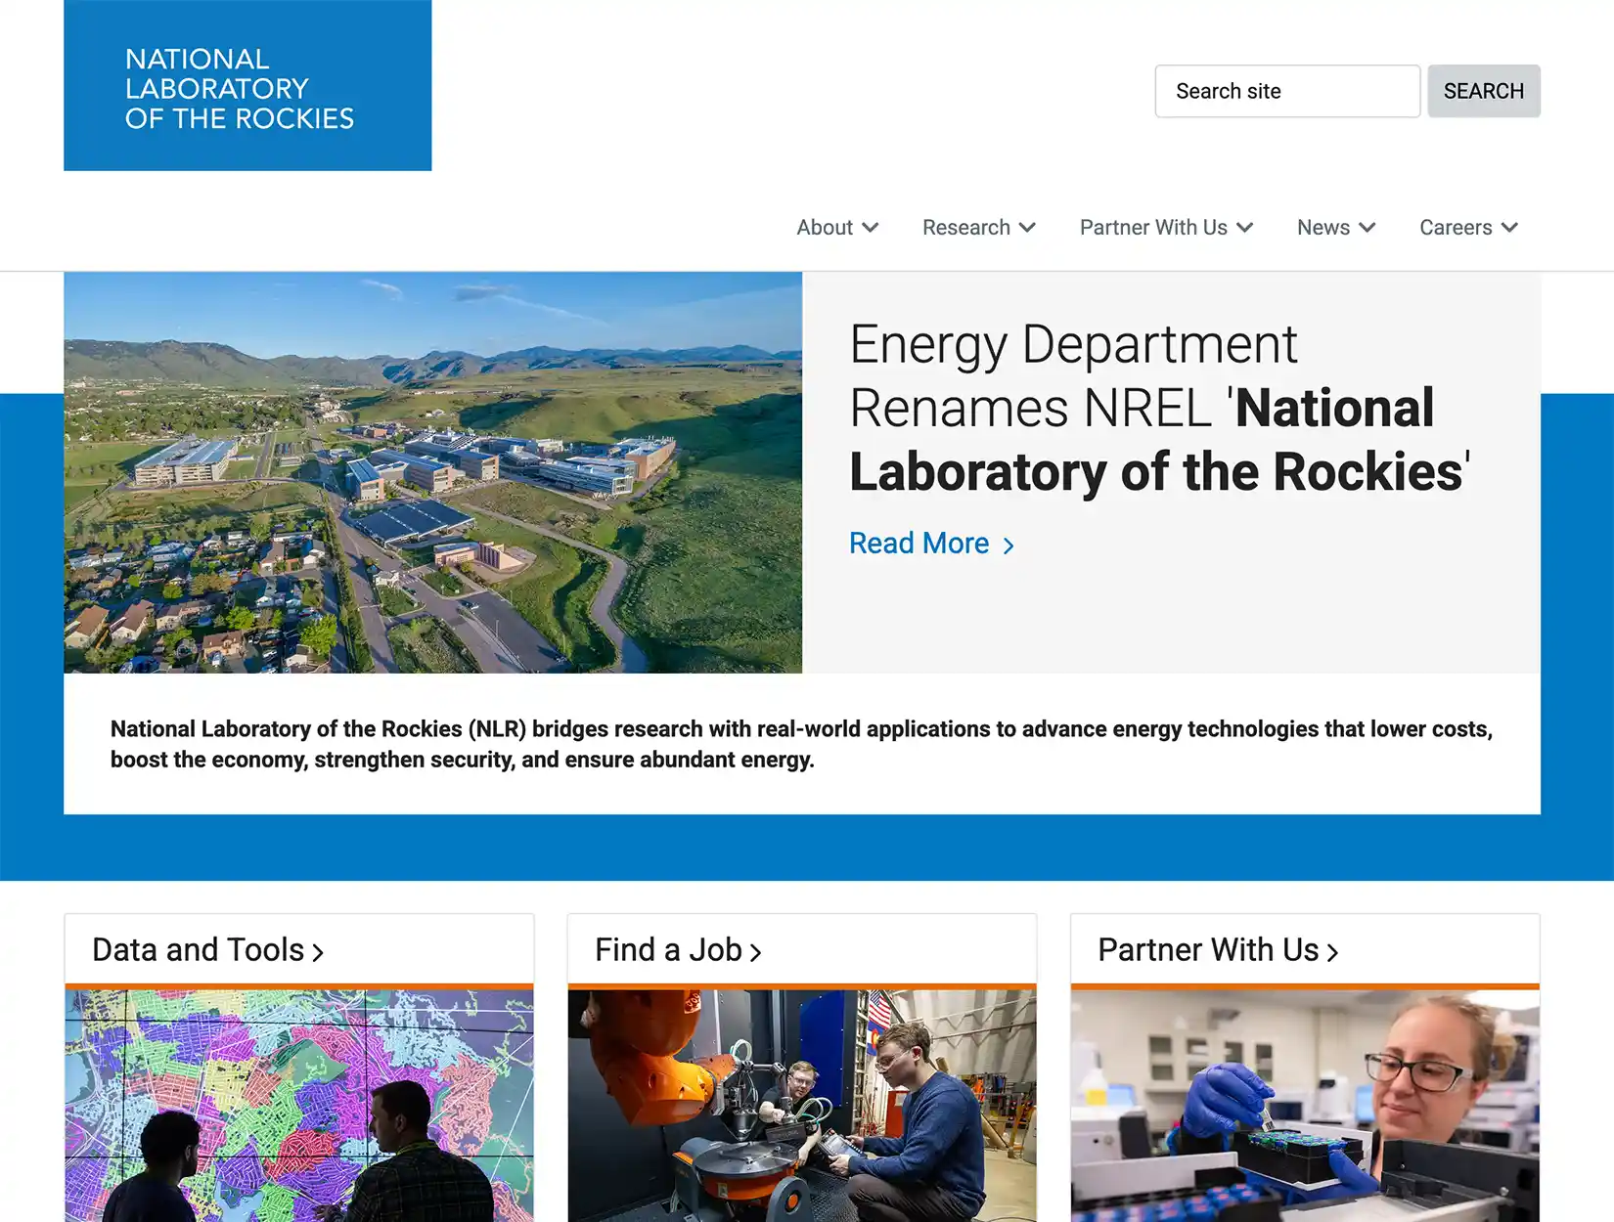The height and width of the screenshot is (1222, 1614).
Task: Expand the Careers chevron arrow
Action: click(x=1509, y=228)
